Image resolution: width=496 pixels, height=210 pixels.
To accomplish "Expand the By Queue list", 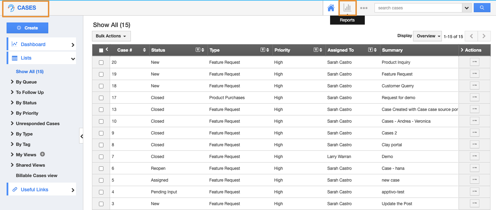I will [26, 82].
